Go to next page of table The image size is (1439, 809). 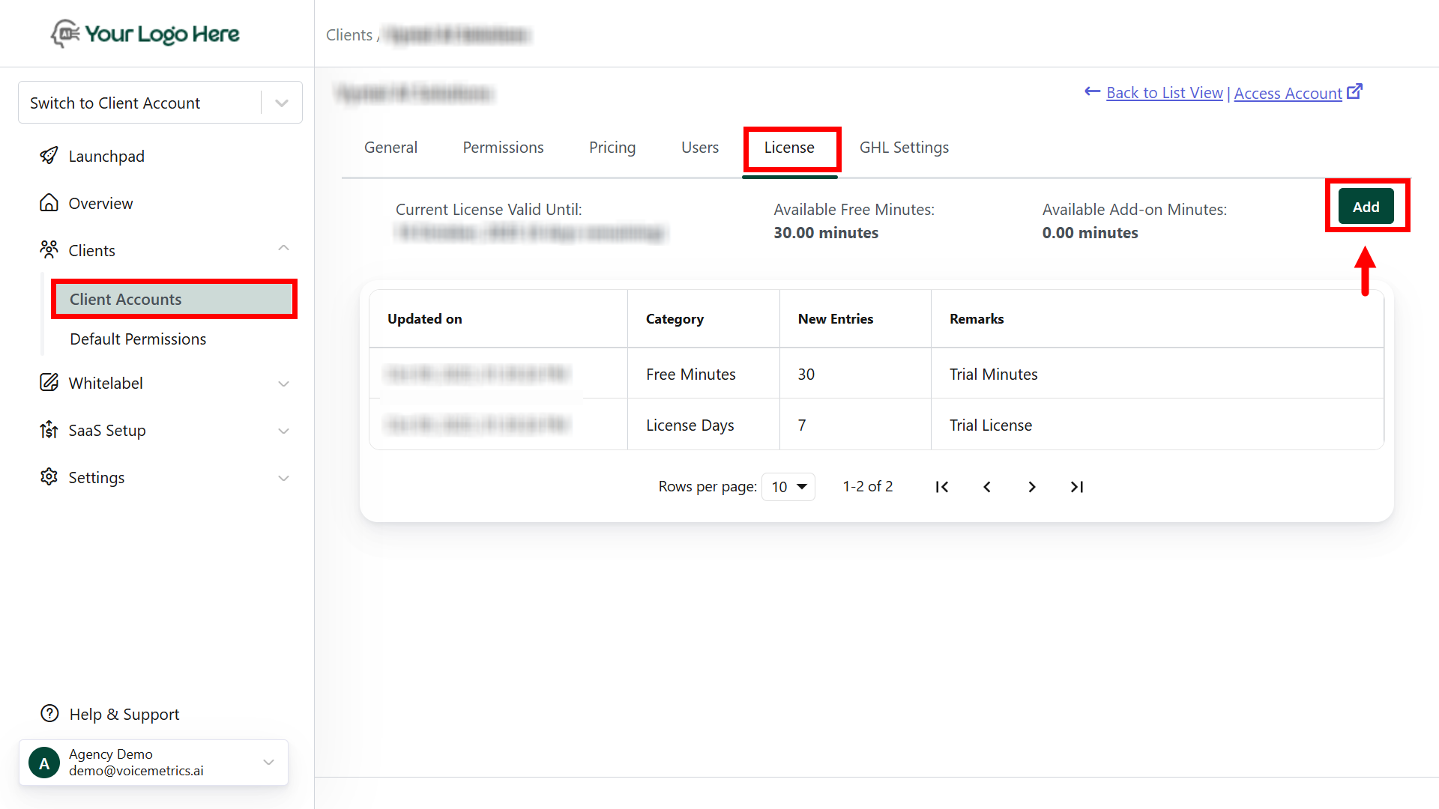tap(1032, 487)
